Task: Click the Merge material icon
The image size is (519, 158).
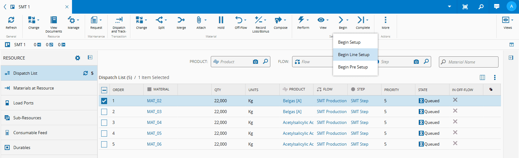Action: point(181,20)
